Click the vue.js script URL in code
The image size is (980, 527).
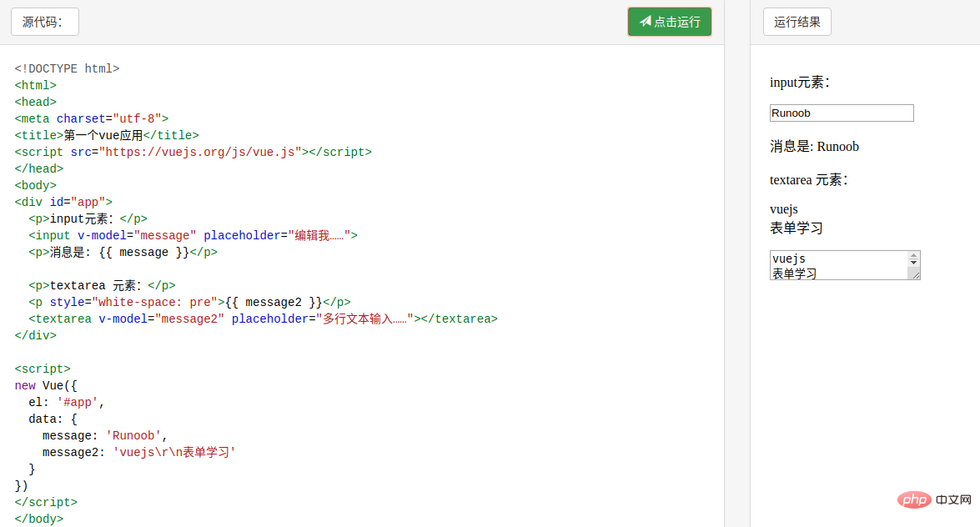[x=200, y=152]
